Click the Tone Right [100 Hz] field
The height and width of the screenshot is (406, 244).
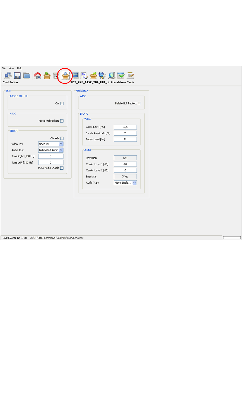[51, 156]
